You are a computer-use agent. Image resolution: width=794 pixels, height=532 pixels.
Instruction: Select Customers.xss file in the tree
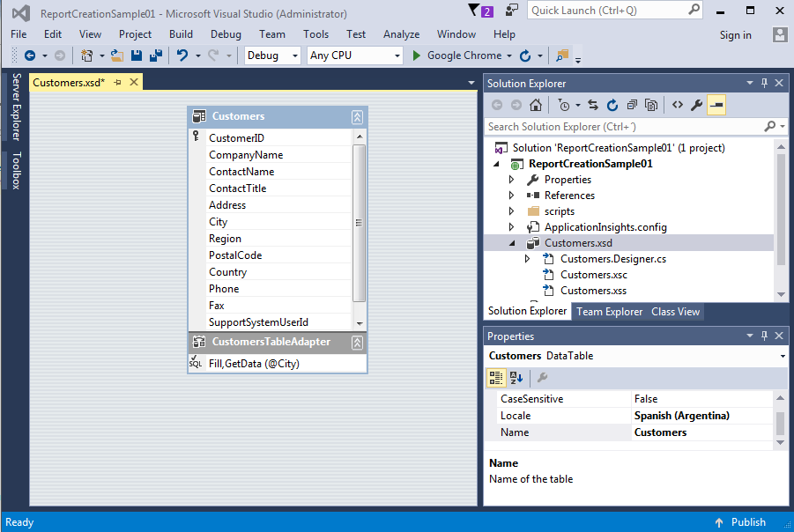tap(593, 291)
